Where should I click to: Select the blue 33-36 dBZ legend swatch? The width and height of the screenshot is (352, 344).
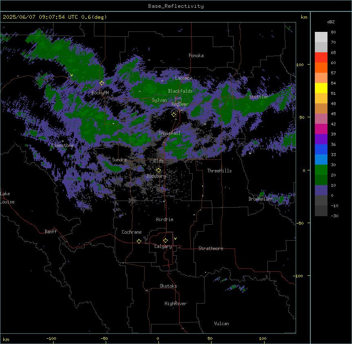[321, 149]
